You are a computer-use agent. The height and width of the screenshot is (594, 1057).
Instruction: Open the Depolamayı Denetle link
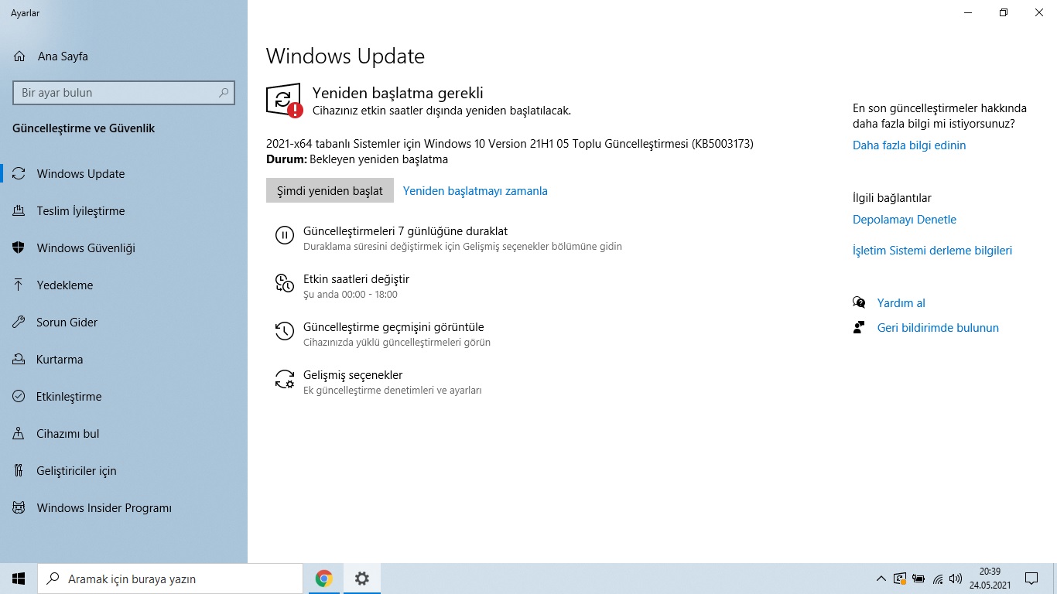pos(905,220)
